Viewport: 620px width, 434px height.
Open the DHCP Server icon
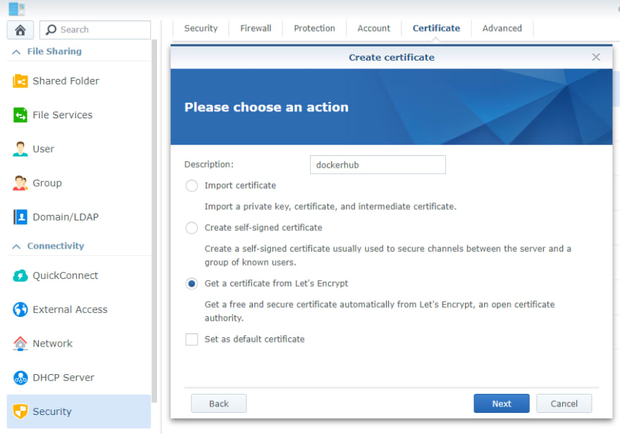tap(20, 378)
